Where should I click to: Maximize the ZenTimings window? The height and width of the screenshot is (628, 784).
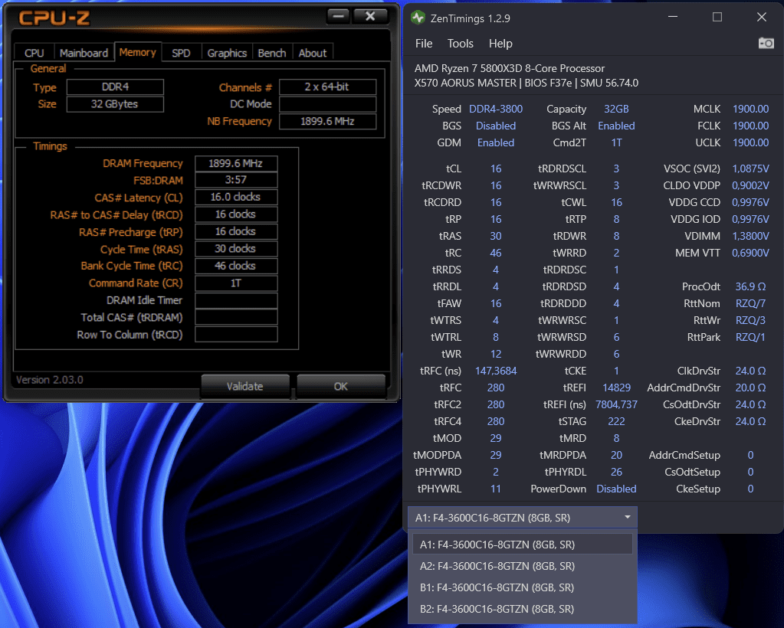pyautogui.click(x=717, y=18)
